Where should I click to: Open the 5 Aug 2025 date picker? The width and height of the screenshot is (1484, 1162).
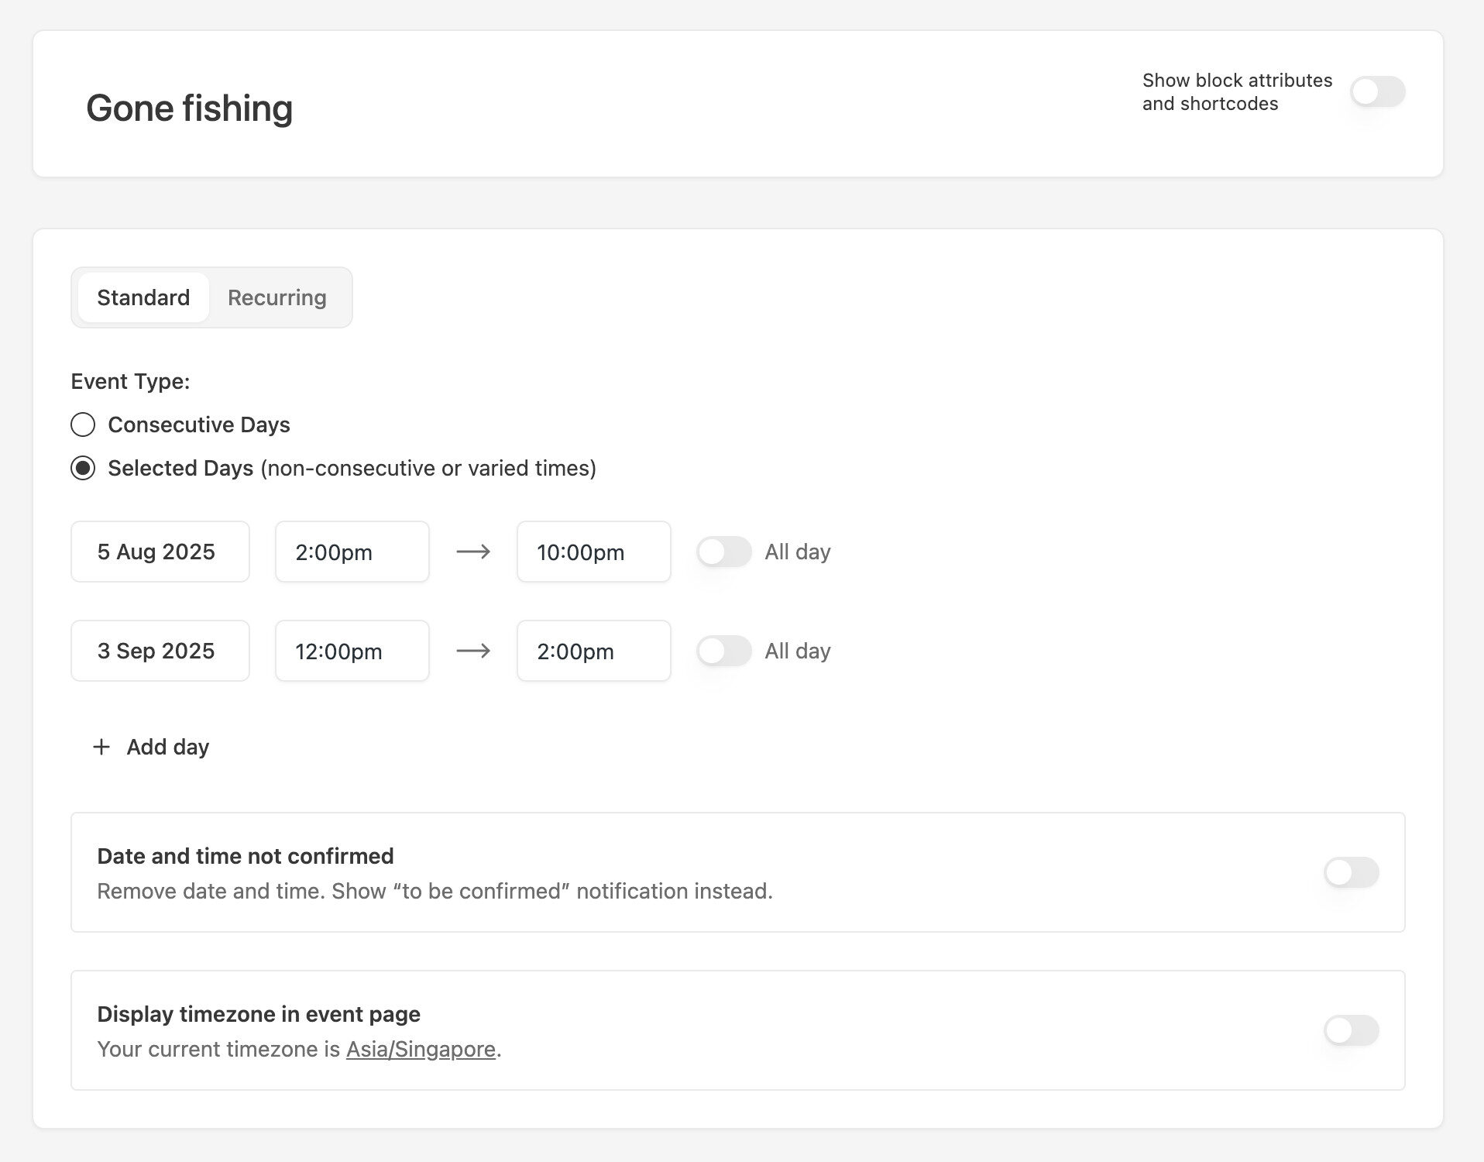click(160, 552)
